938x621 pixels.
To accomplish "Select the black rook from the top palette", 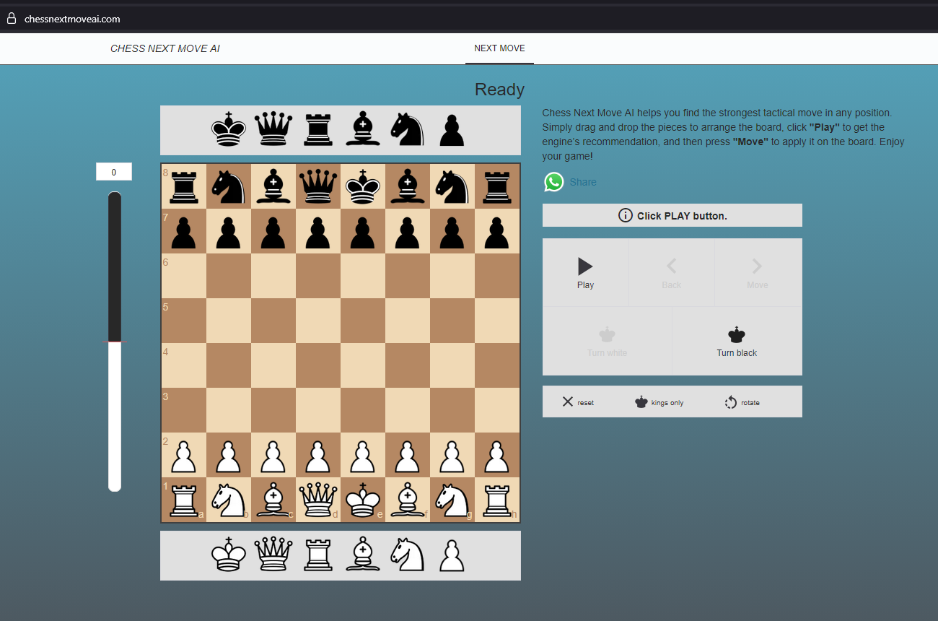I will tap(317, 130).
